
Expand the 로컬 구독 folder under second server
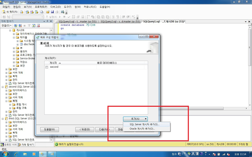coord(10,108)
